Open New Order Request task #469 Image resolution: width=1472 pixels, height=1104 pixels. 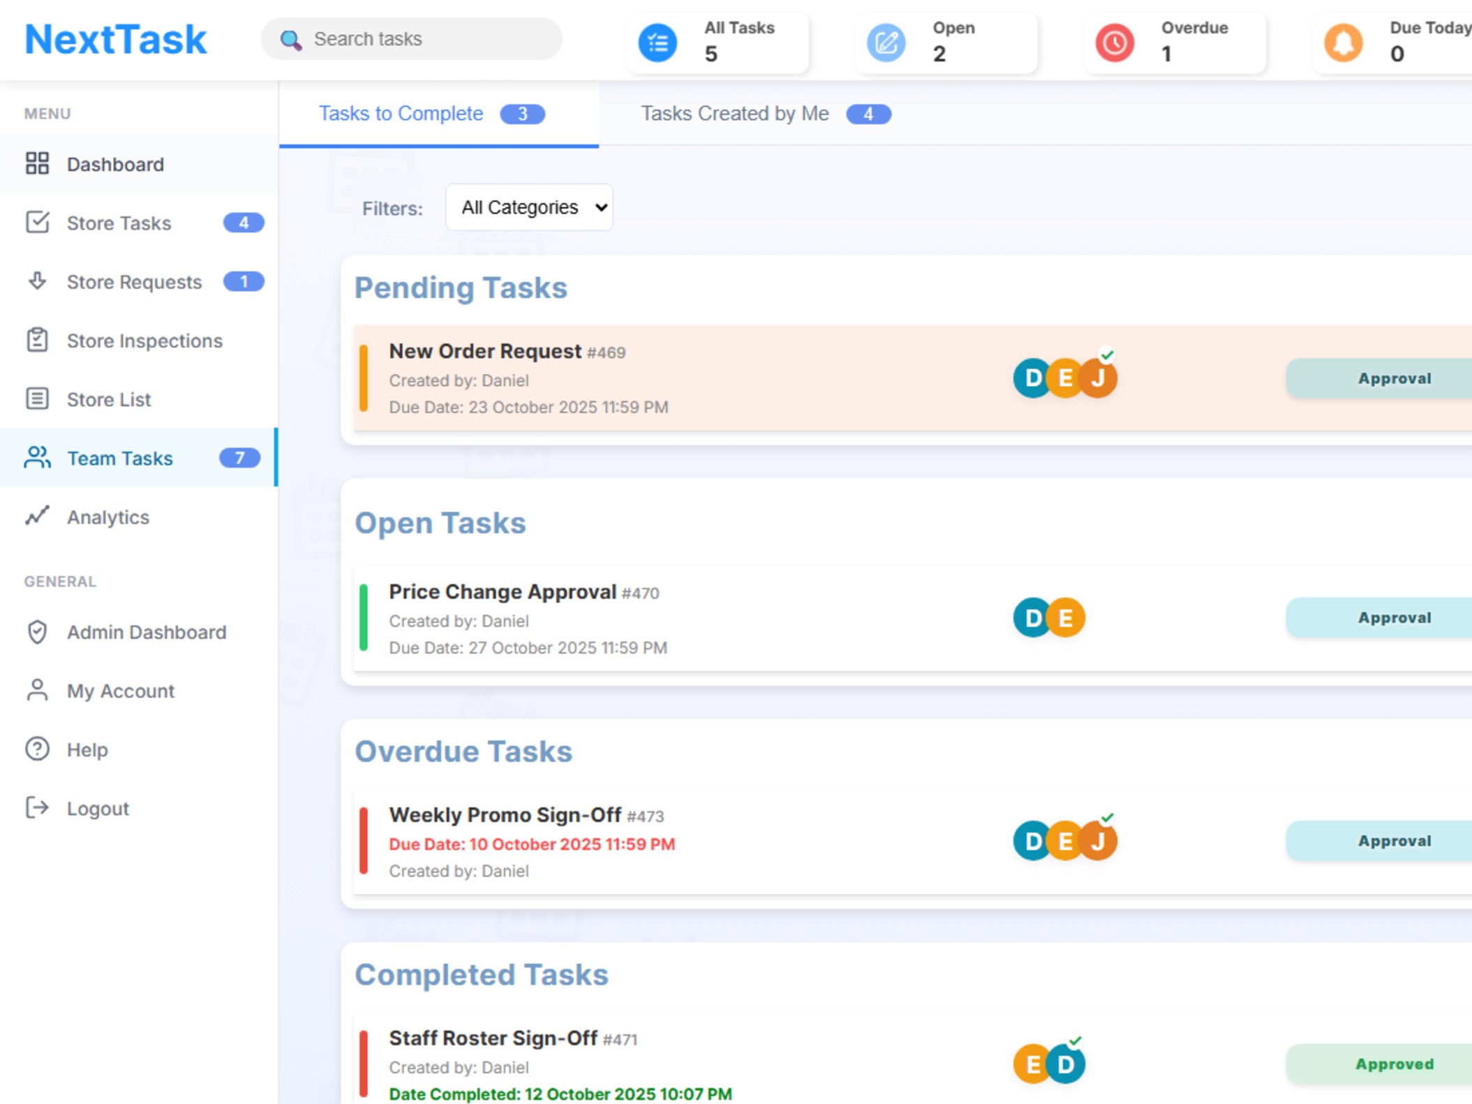[x=912, y=378]
